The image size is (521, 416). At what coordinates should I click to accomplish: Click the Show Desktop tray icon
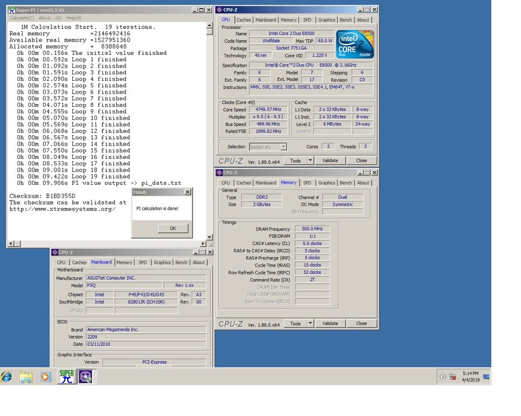[486, 377]
